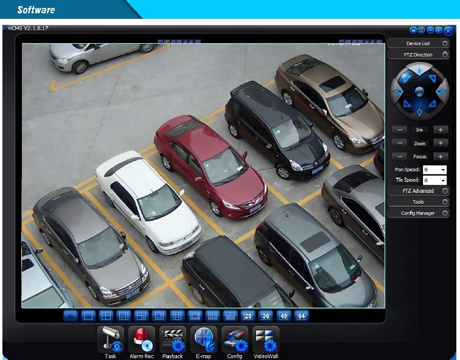
Task: Open the E-map module
Action: 204,340
